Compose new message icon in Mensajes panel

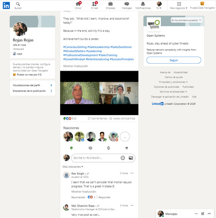click(203, 214)
